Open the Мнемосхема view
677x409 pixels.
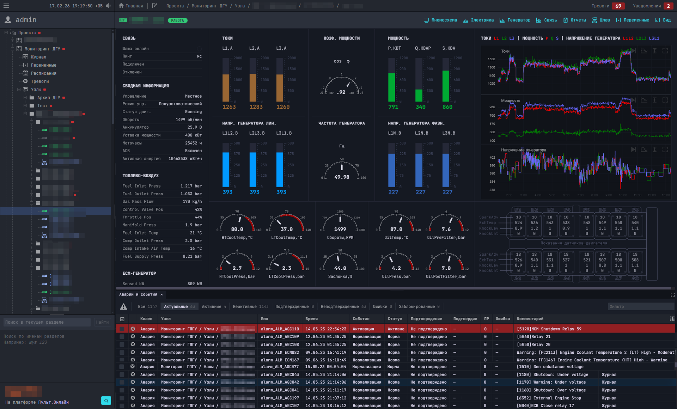point(444,20)
